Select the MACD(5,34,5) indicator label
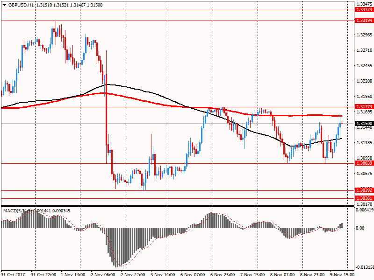This screenshot has width=374, height=280. point(17,211)
